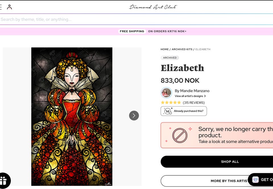Click Sorry, we no longer carry message

(236, 132)
